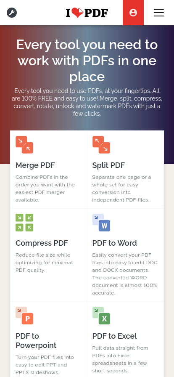Click the Compress PDF green icon
Screen dimensions: 174x377
(x=24, y=223)
